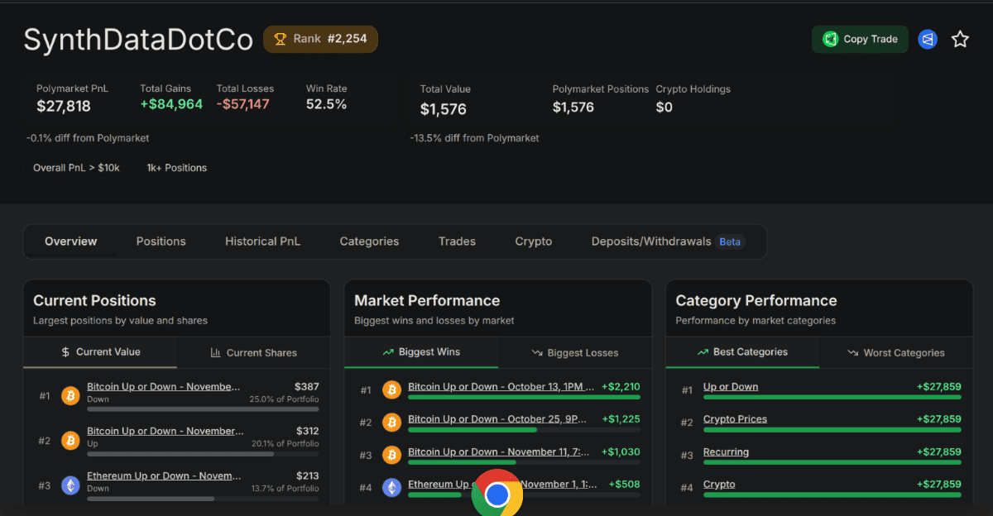Click the star favorite icon
The width and height of the screenshot is (993, 516).
[x=960, y=39]
